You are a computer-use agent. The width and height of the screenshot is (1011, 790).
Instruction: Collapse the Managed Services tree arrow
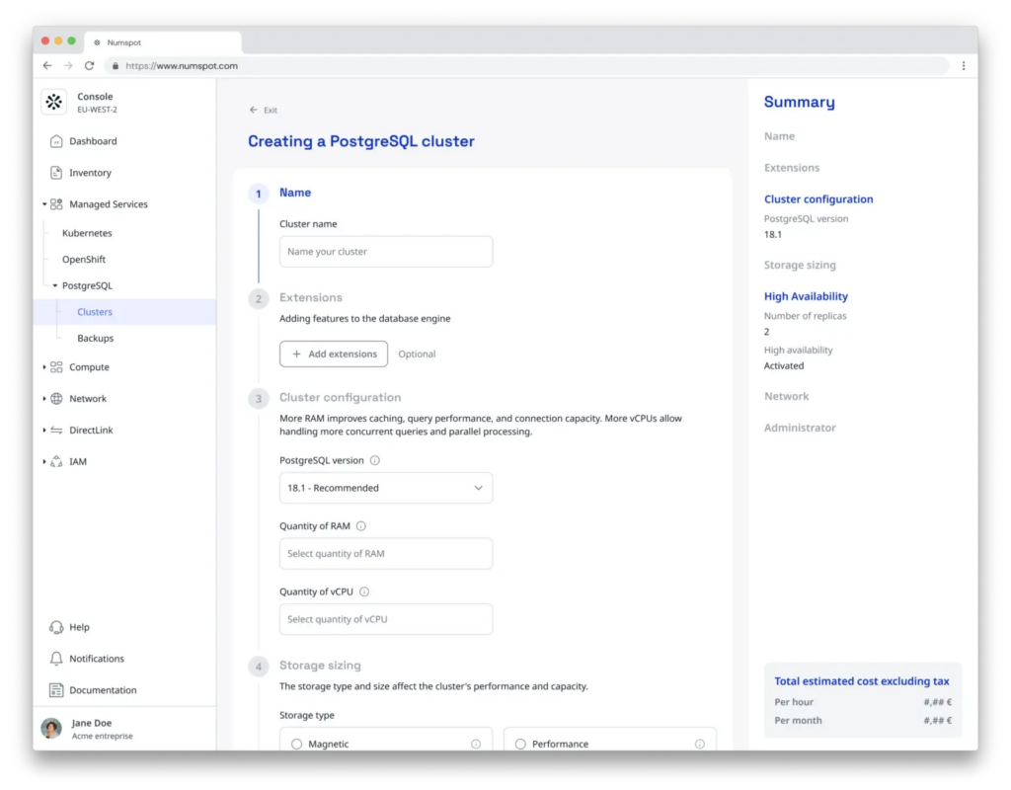coord(43,204)
